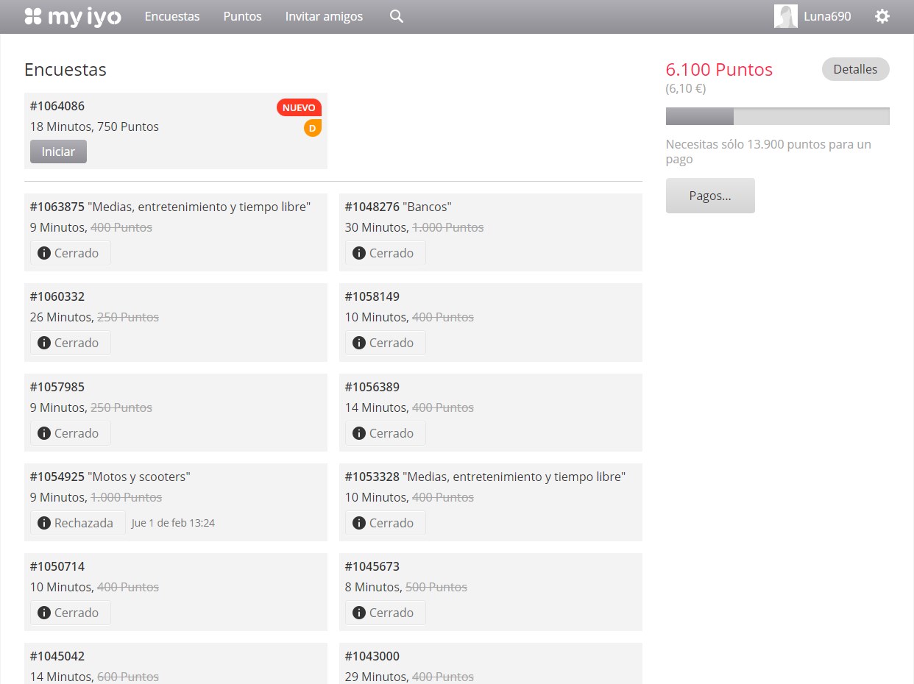Click Cerrado button on survey #1060332
Viewport: 914px width, 684px height.
[71, 343]
